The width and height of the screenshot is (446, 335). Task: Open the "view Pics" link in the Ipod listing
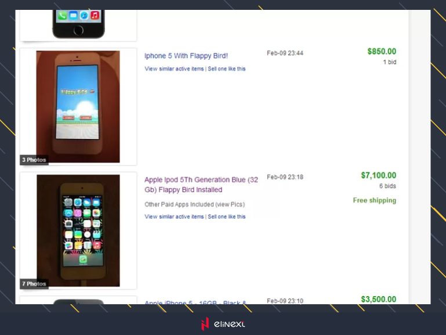[x=229, y=204]
